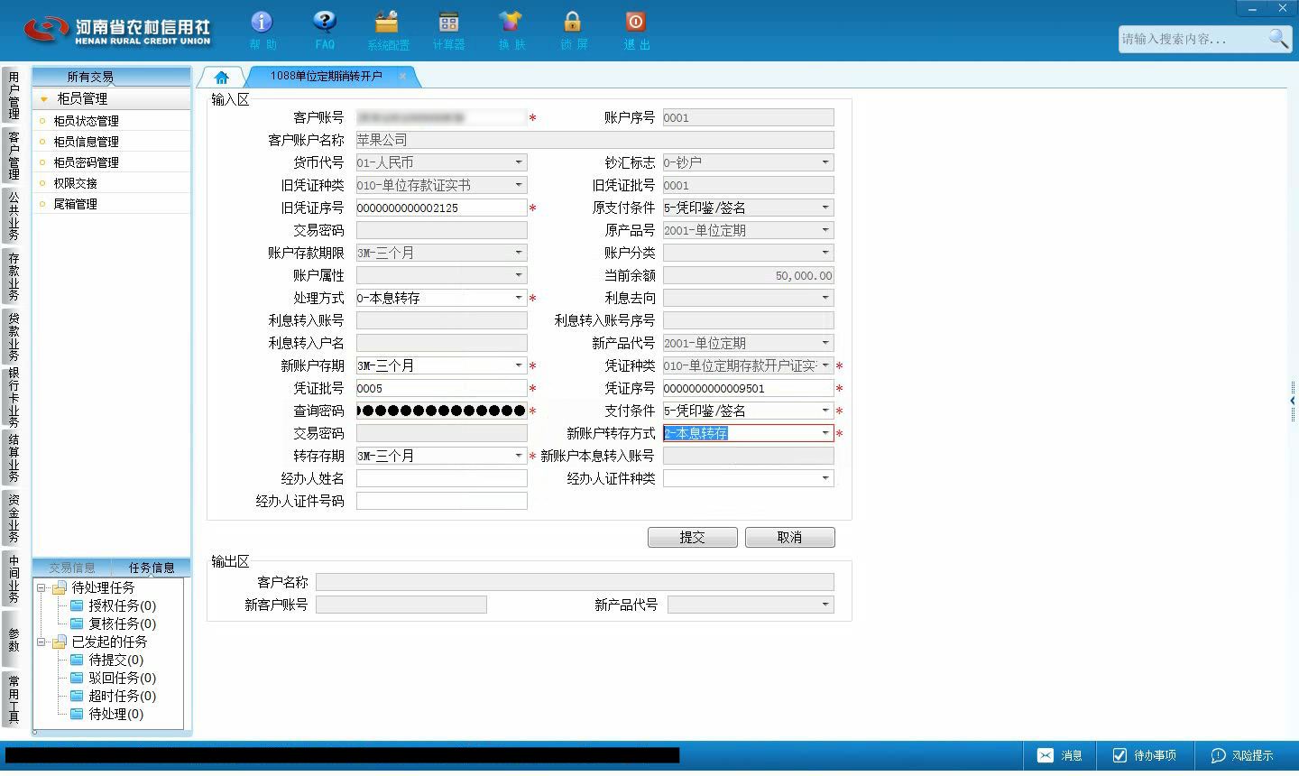
Task: Open 待办事项 to-do items
Action: (1145, 755)
